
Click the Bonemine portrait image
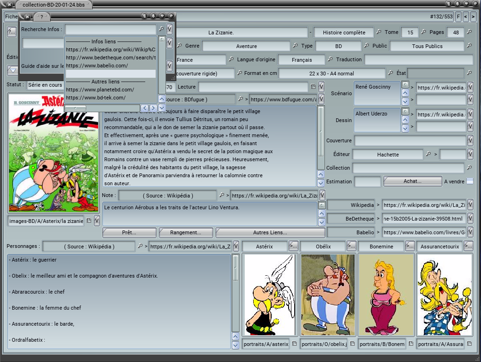(x=386, y=295)
